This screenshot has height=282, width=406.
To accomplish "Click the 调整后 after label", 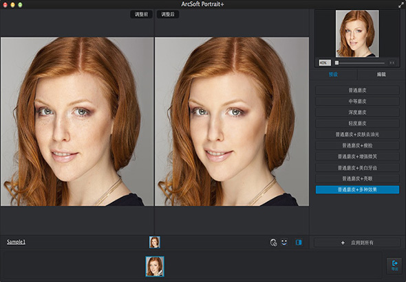I will (x=168, y=14).
